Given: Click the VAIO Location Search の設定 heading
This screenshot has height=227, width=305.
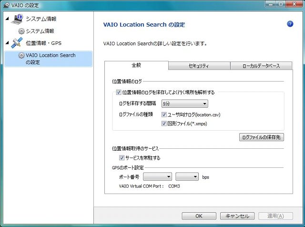Looking at the screenshot, I should click(144, 25).
